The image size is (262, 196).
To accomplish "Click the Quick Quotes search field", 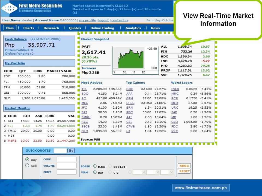I will point(60,151).
